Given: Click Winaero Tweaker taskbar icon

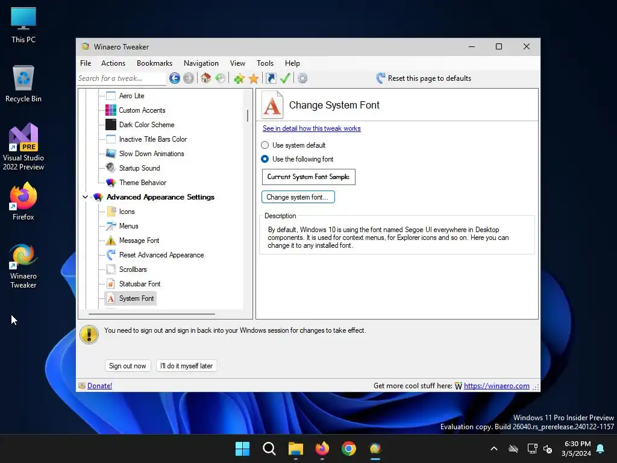Looking at the screenshot, I should pos(375,449).
